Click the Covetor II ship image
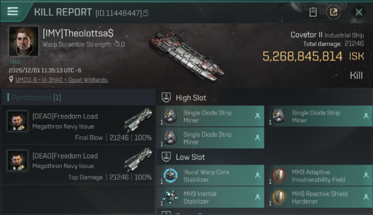 186,54
